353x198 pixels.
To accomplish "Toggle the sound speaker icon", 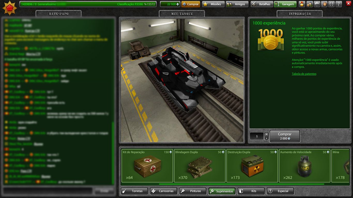I will pos(324,4).
